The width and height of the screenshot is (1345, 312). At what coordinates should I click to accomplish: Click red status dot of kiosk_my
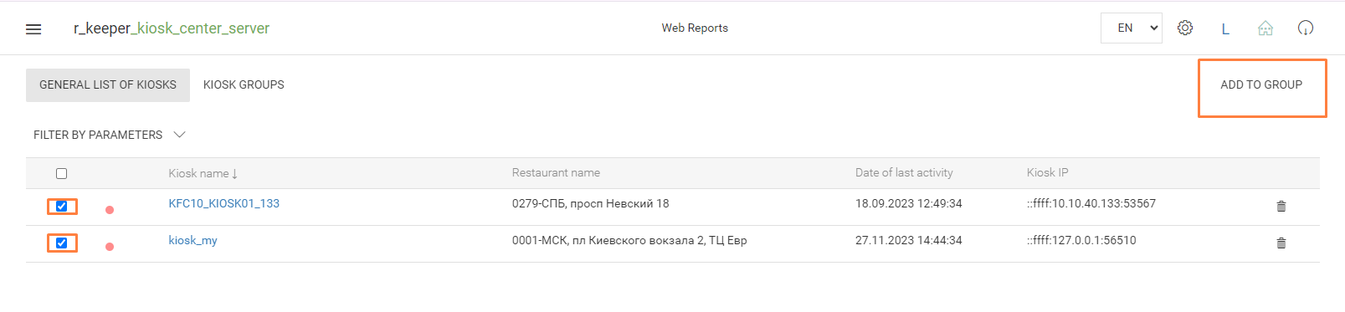point(110,247)
